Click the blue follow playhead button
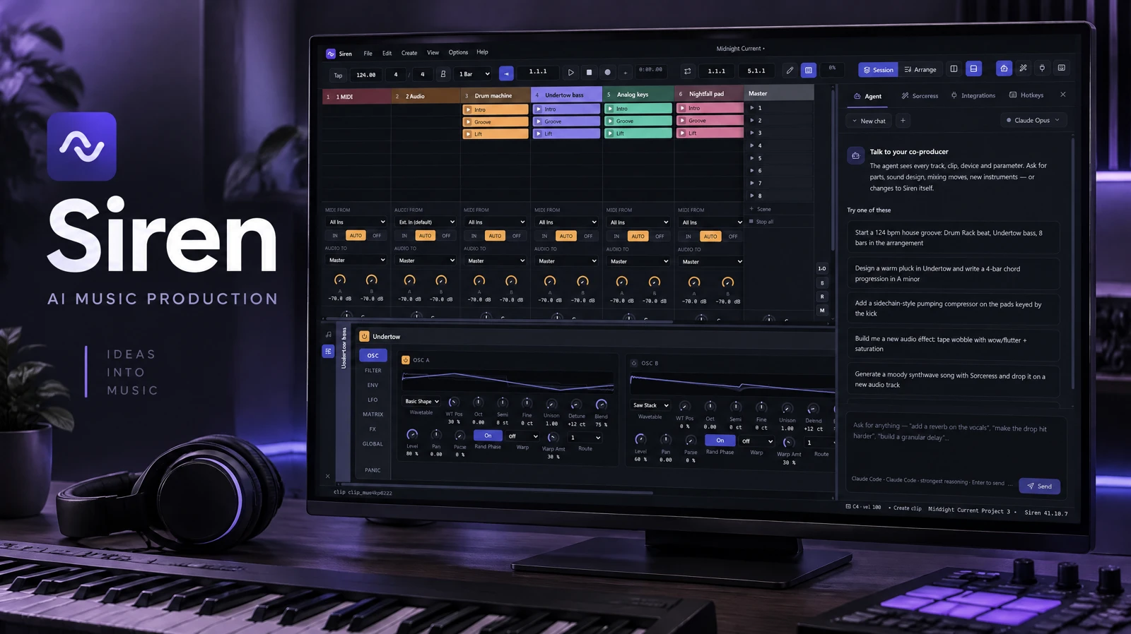The image size is (1131, 634). pyautogui.click(x=506, y=73)
